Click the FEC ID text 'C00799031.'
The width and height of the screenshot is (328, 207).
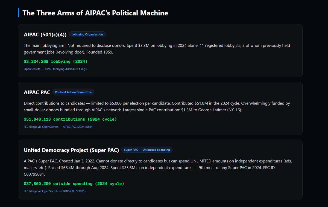[x=34, y=174]
